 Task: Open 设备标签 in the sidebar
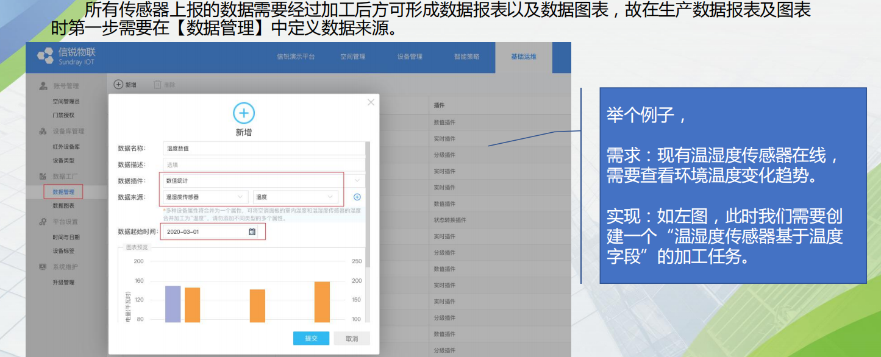point(63,251)
